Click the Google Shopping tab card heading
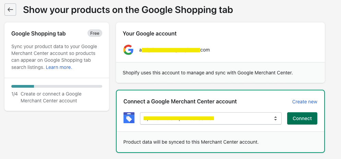Screen dimensions: 341x159 [38, 33]
